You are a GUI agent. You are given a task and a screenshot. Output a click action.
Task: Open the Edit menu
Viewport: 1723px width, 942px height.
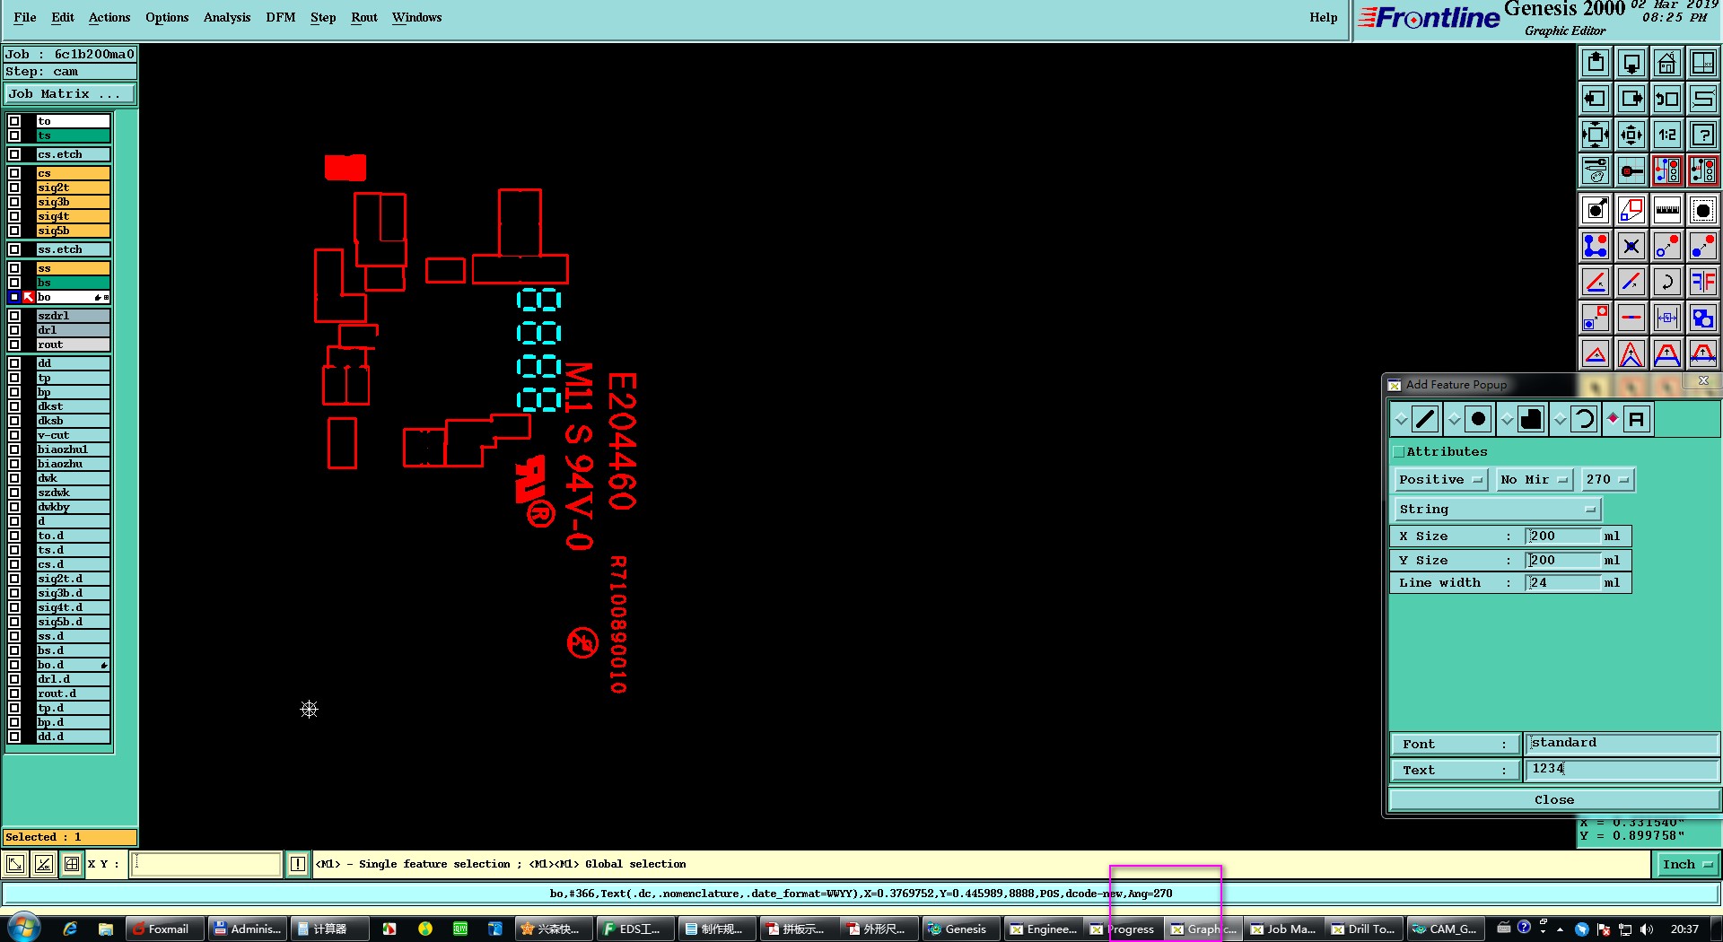pos(63,17)
